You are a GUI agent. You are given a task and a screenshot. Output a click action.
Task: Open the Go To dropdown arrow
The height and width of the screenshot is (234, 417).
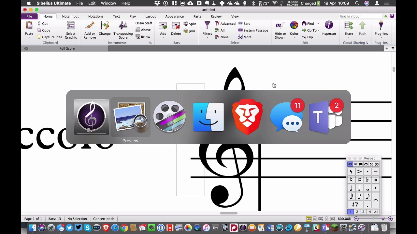pyautogui.click(x=318, y=31)
